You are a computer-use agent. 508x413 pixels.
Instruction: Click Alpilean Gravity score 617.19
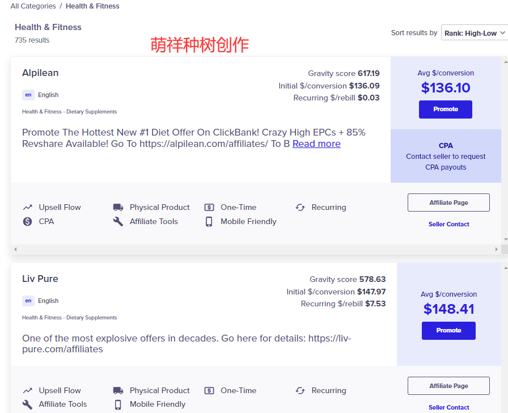coord(344,73)
